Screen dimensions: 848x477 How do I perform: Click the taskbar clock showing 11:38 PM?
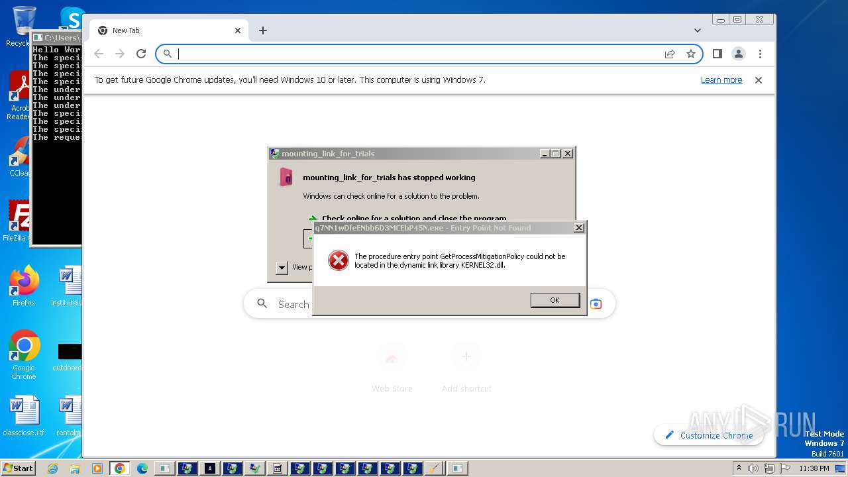pyautogui.click(x=814, y=468)
